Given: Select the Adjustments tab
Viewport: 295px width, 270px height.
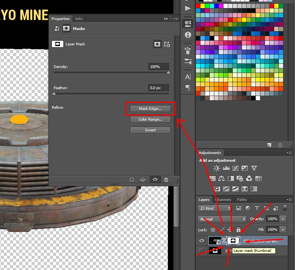Looking at the screenshot, I should (210, 152).
